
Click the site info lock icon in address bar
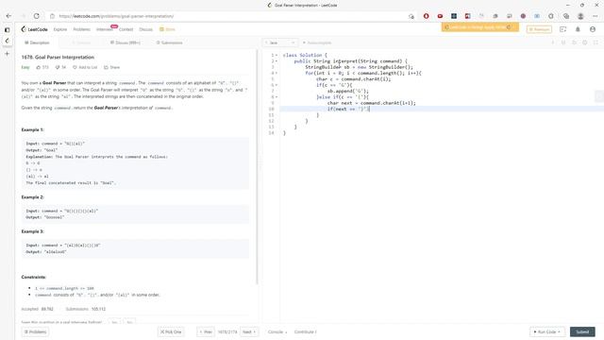[x=53, y=16]
